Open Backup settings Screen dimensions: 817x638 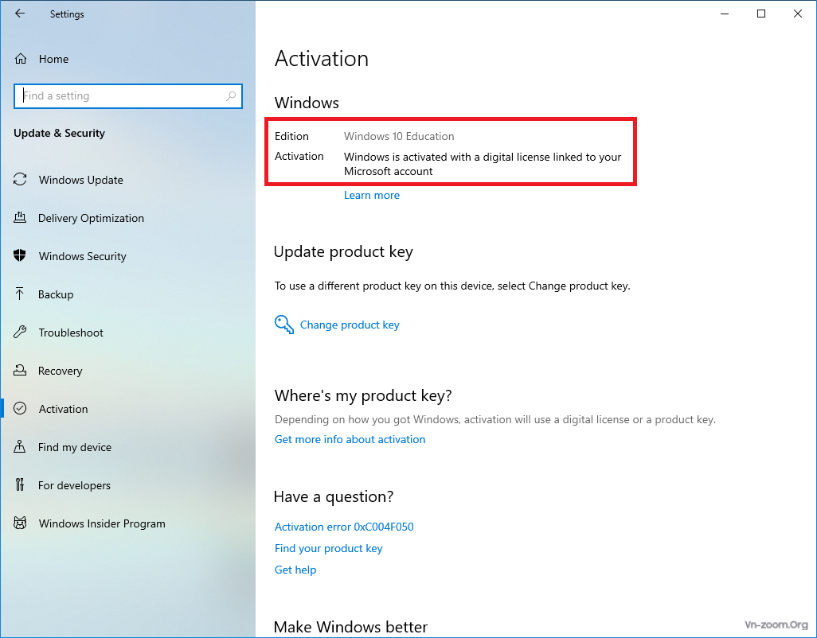click(127, 294)
